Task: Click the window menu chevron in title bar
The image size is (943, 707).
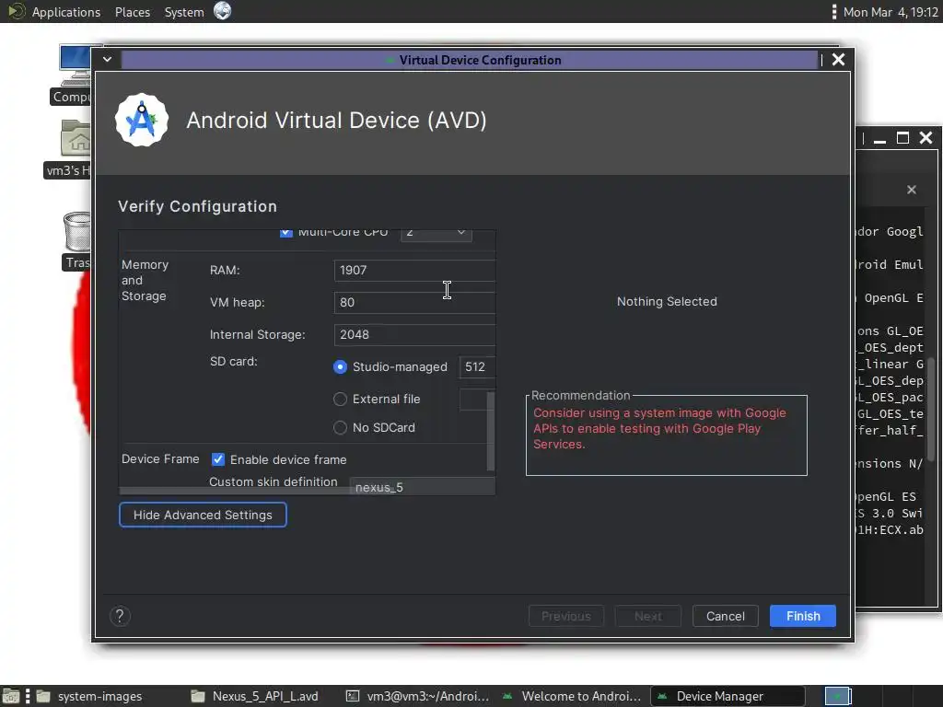Action: pyautogui.click(x=107, y=60)
